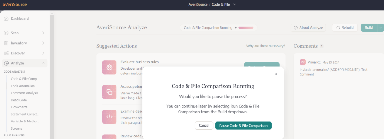
Task: Click the copy icon beside Assess potential
Action: coord(109,92)
